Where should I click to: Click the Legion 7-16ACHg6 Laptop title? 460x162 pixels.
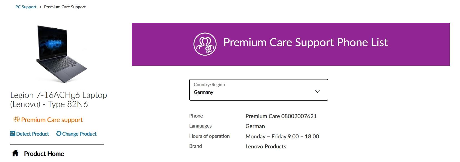(59, 99)
